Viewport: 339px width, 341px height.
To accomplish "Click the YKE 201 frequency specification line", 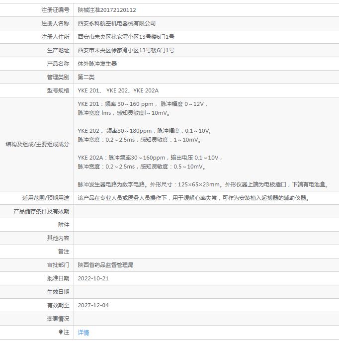I will [143, 104].
